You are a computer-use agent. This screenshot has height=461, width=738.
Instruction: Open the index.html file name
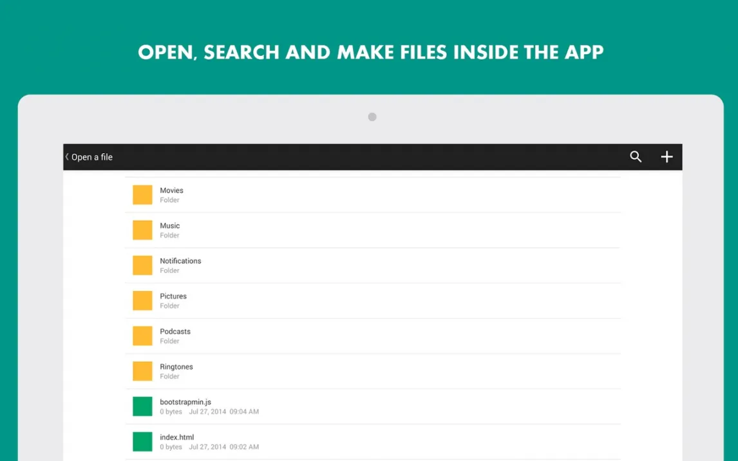pyautogui.click(x=176, y=437)
